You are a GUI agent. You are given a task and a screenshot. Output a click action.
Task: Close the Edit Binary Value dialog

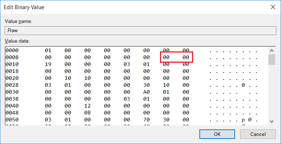(273, 7)
